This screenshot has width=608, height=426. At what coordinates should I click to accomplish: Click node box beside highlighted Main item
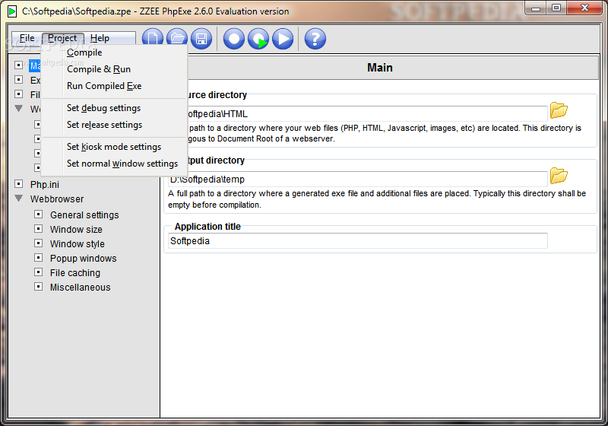coord(18,65)
